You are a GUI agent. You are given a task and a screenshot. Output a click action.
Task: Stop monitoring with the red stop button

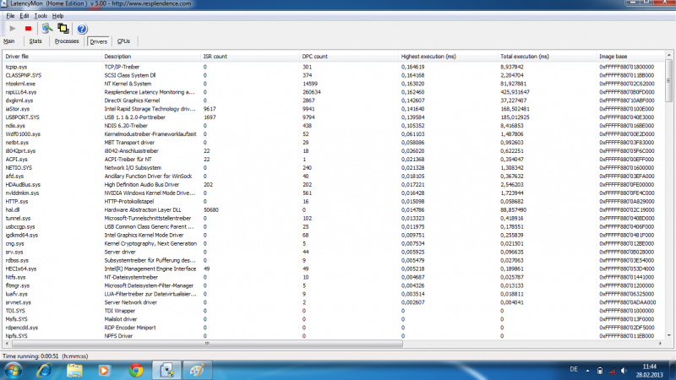click(29, 29)
